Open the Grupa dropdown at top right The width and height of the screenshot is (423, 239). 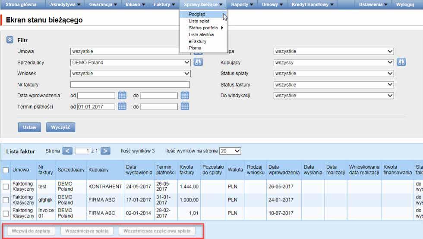333,51
